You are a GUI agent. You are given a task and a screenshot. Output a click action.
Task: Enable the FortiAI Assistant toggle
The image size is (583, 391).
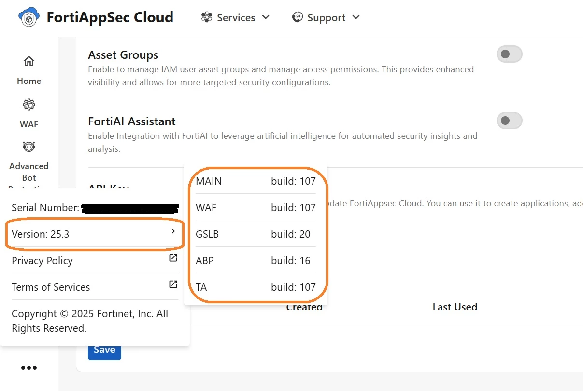click(510, 121)
